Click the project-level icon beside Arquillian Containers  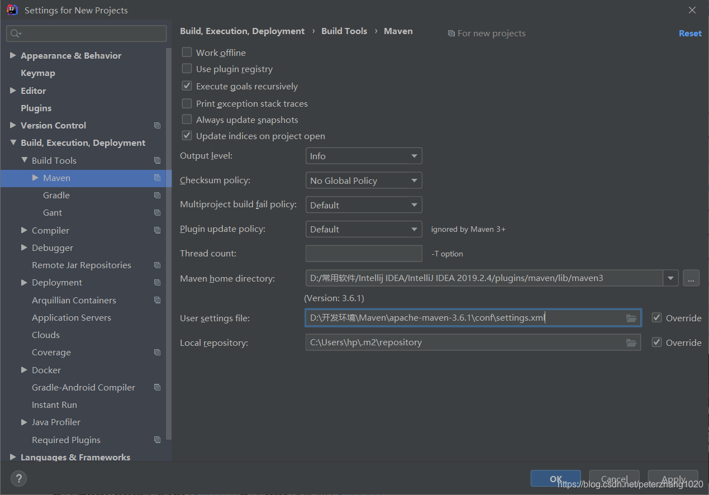(157, 300)
